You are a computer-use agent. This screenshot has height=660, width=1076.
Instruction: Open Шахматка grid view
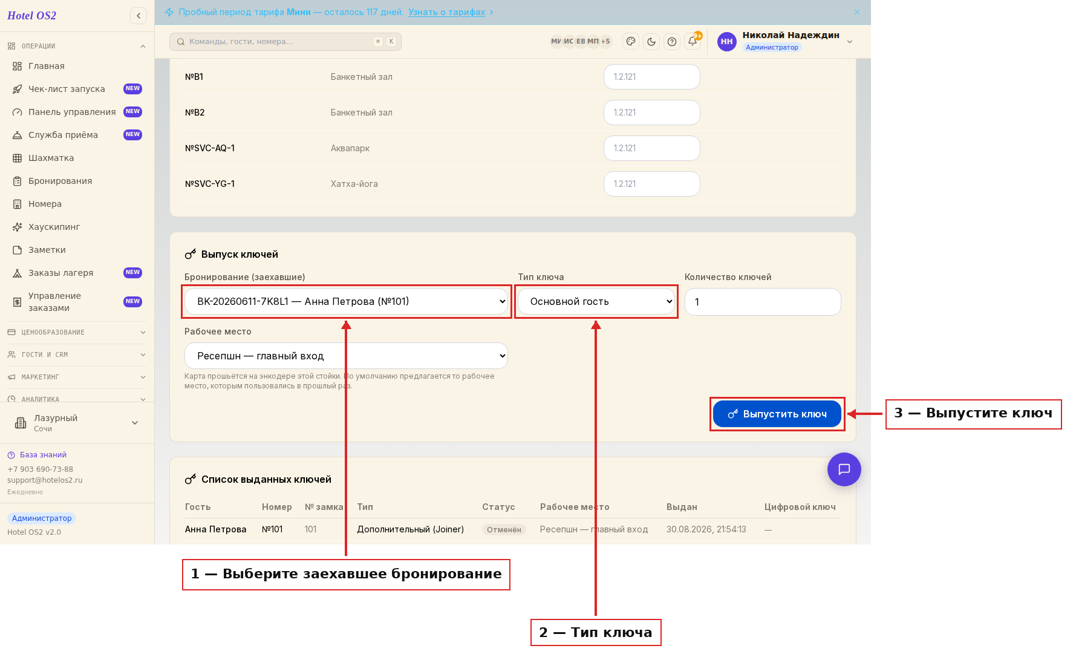click(x=77, y=158)
